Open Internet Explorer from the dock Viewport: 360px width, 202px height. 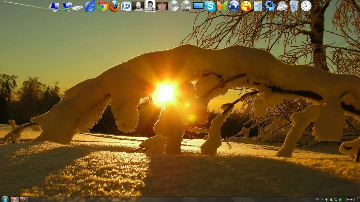pos(90,6)
